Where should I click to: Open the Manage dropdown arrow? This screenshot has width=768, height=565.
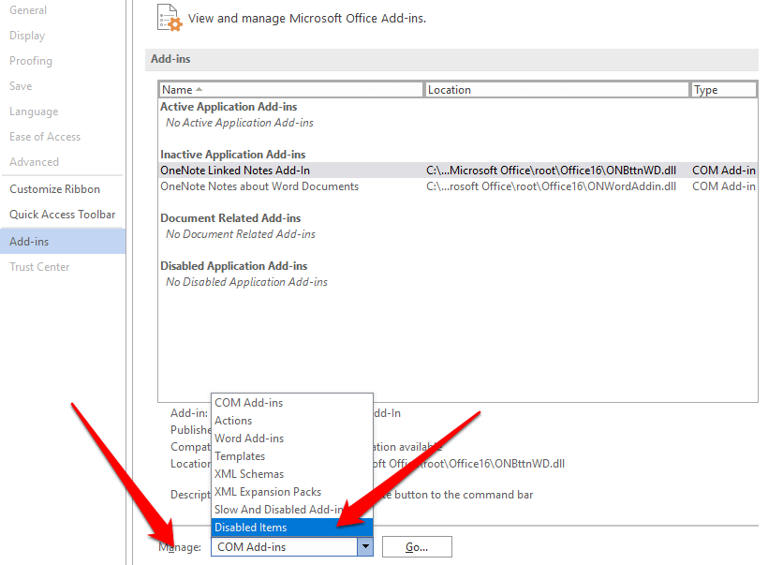366,547
